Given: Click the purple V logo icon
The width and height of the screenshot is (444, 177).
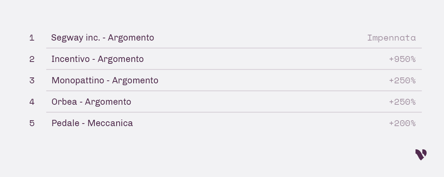Looking at the screenshot, I should (x=421, y=155).
